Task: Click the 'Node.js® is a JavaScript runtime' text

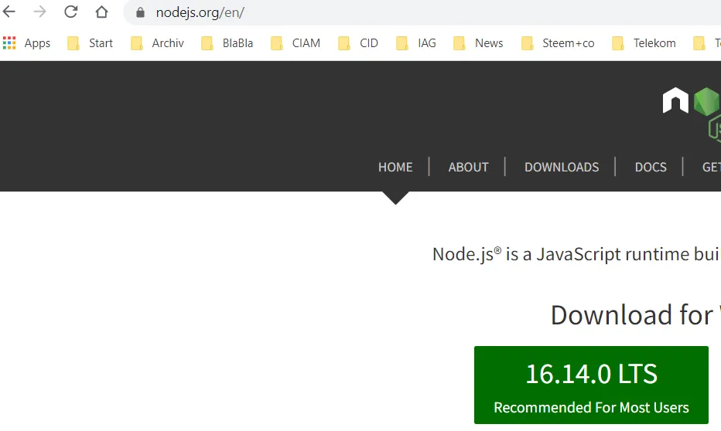Action: click(x=561, y=254)
